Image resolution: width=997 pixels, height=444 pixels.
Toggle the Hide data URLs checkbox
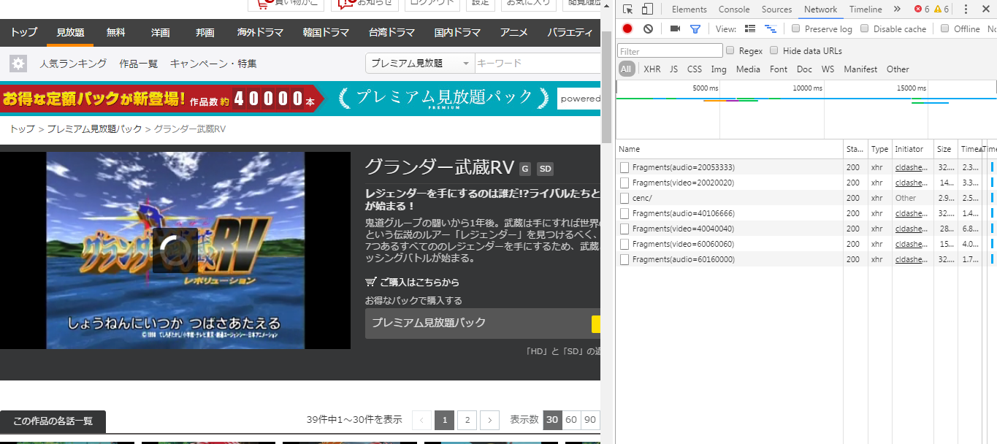774,50
